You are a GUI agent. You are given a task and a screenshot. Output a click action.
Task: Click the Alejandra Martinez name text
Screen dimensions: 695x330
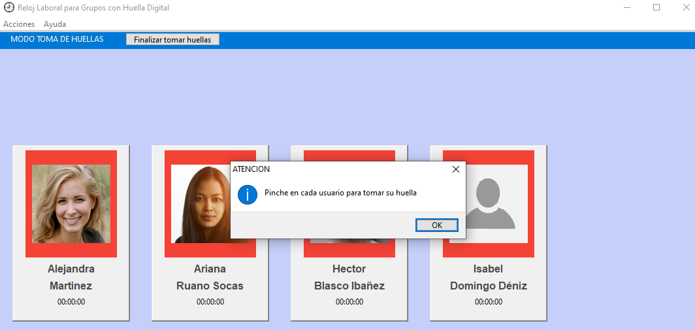click(71, 277)
